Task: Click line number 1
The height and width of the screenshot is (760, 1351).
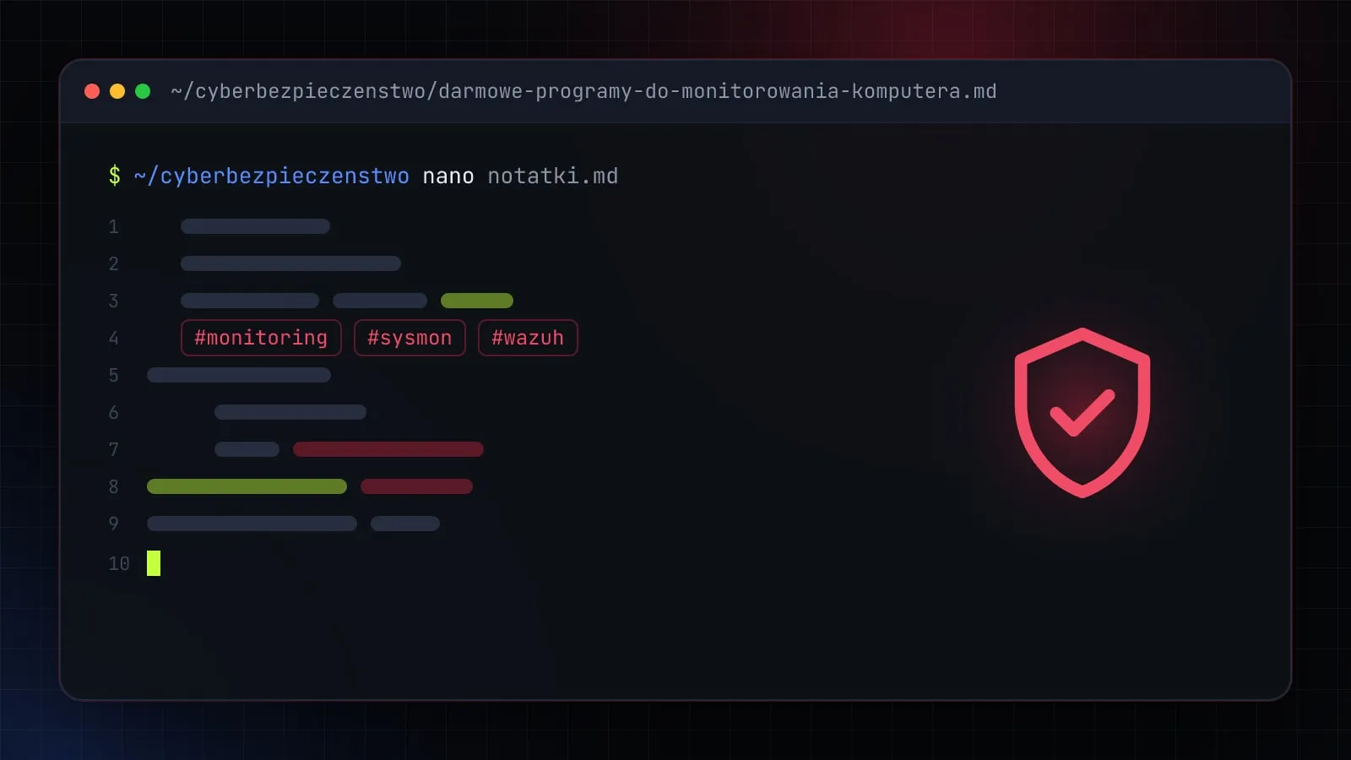Action: pyautogui.click(x=113, y=226)
